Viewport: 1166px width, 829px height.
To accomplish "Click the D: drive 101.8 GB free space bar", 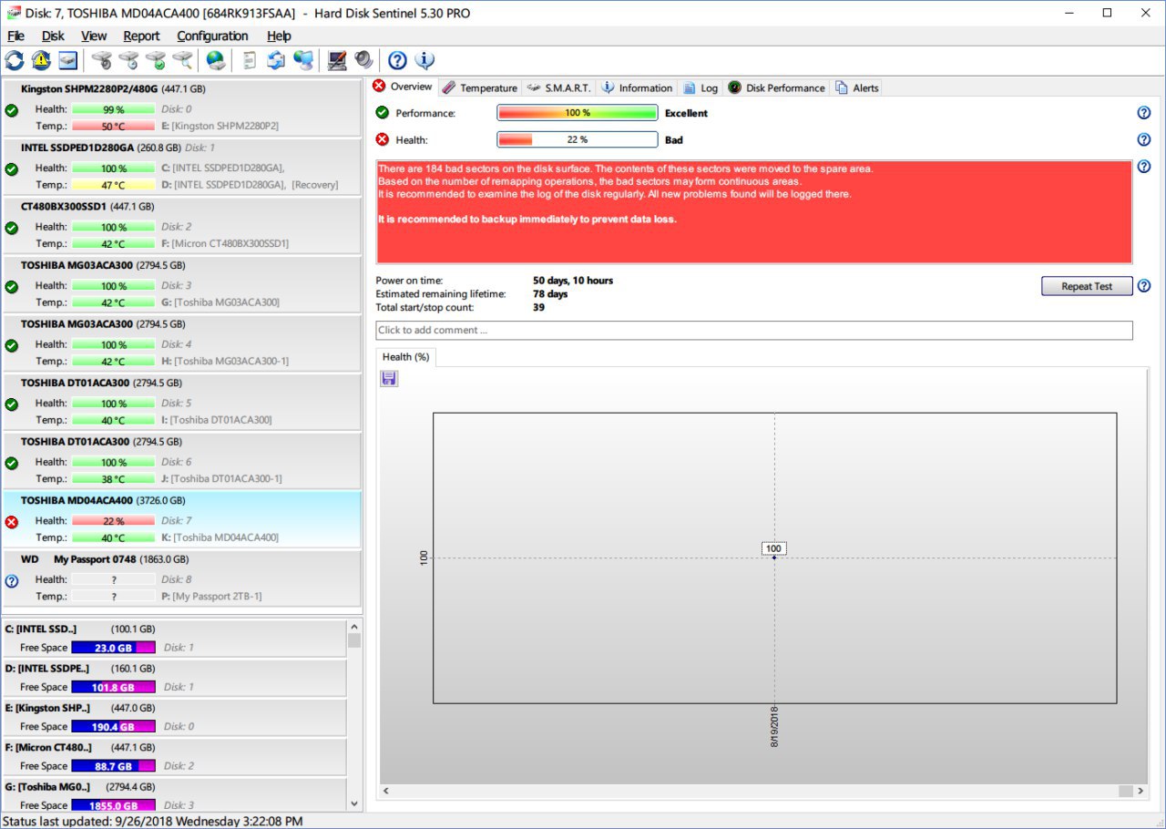I will [113, 687].
